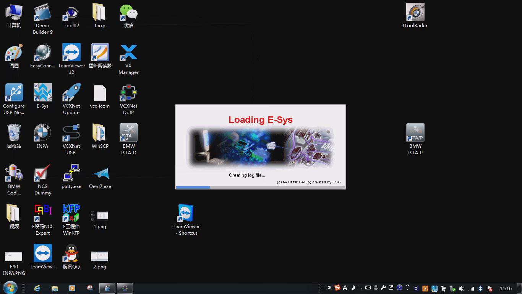522x294 pixels.
Task: Click the taskbar clock showing 11:16
Action: click(x=506, y=288)
